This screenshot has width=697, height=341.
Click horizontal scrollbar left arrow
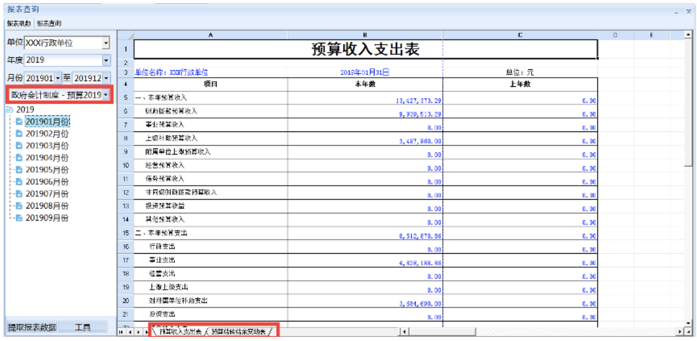(404, 332)
